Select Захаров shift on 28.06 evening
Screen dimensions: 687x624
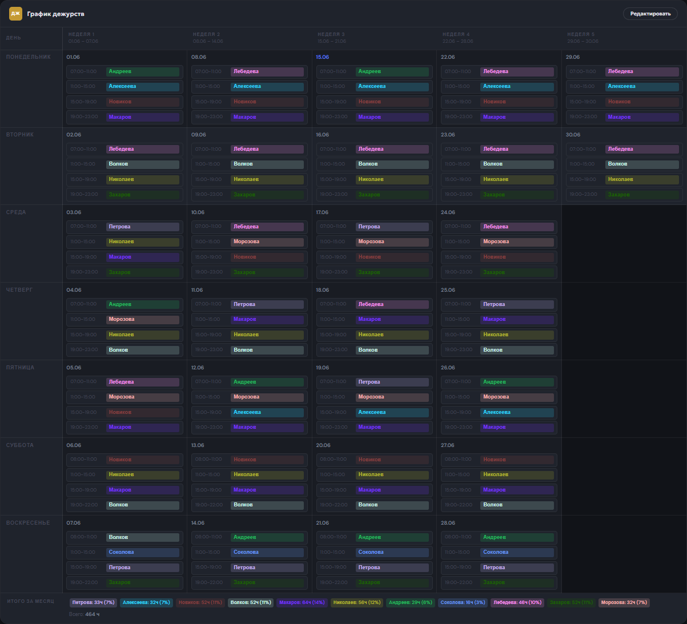(517, 583)
